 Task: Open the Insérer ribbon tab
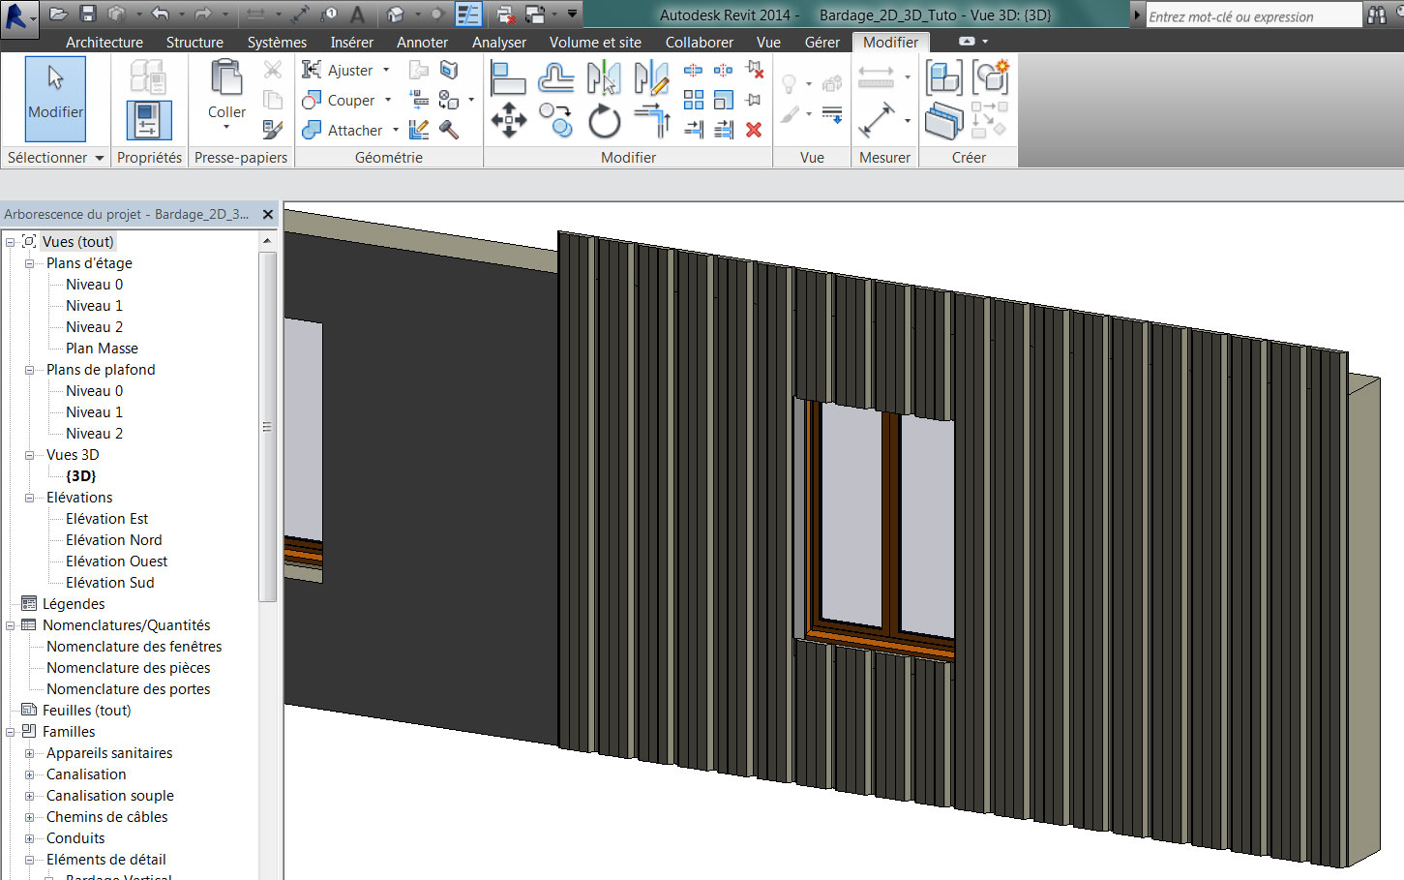[x=351, y=42]
